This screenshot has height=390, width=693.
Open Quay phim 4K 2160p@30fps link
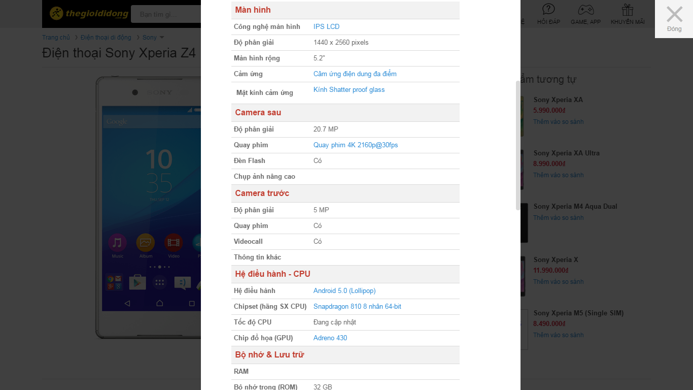(x=356, y=145)
